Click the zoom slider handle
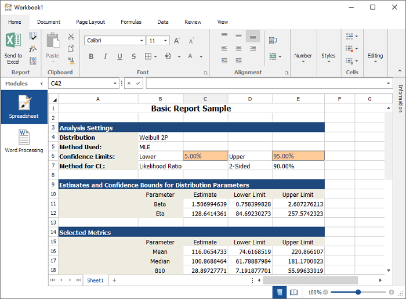Image resolution: width=406 pixels, height=299 pixels. 358,293
